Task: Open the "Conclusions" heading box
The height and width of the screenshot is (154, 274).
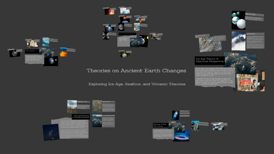Action: [x=32, y=51]
